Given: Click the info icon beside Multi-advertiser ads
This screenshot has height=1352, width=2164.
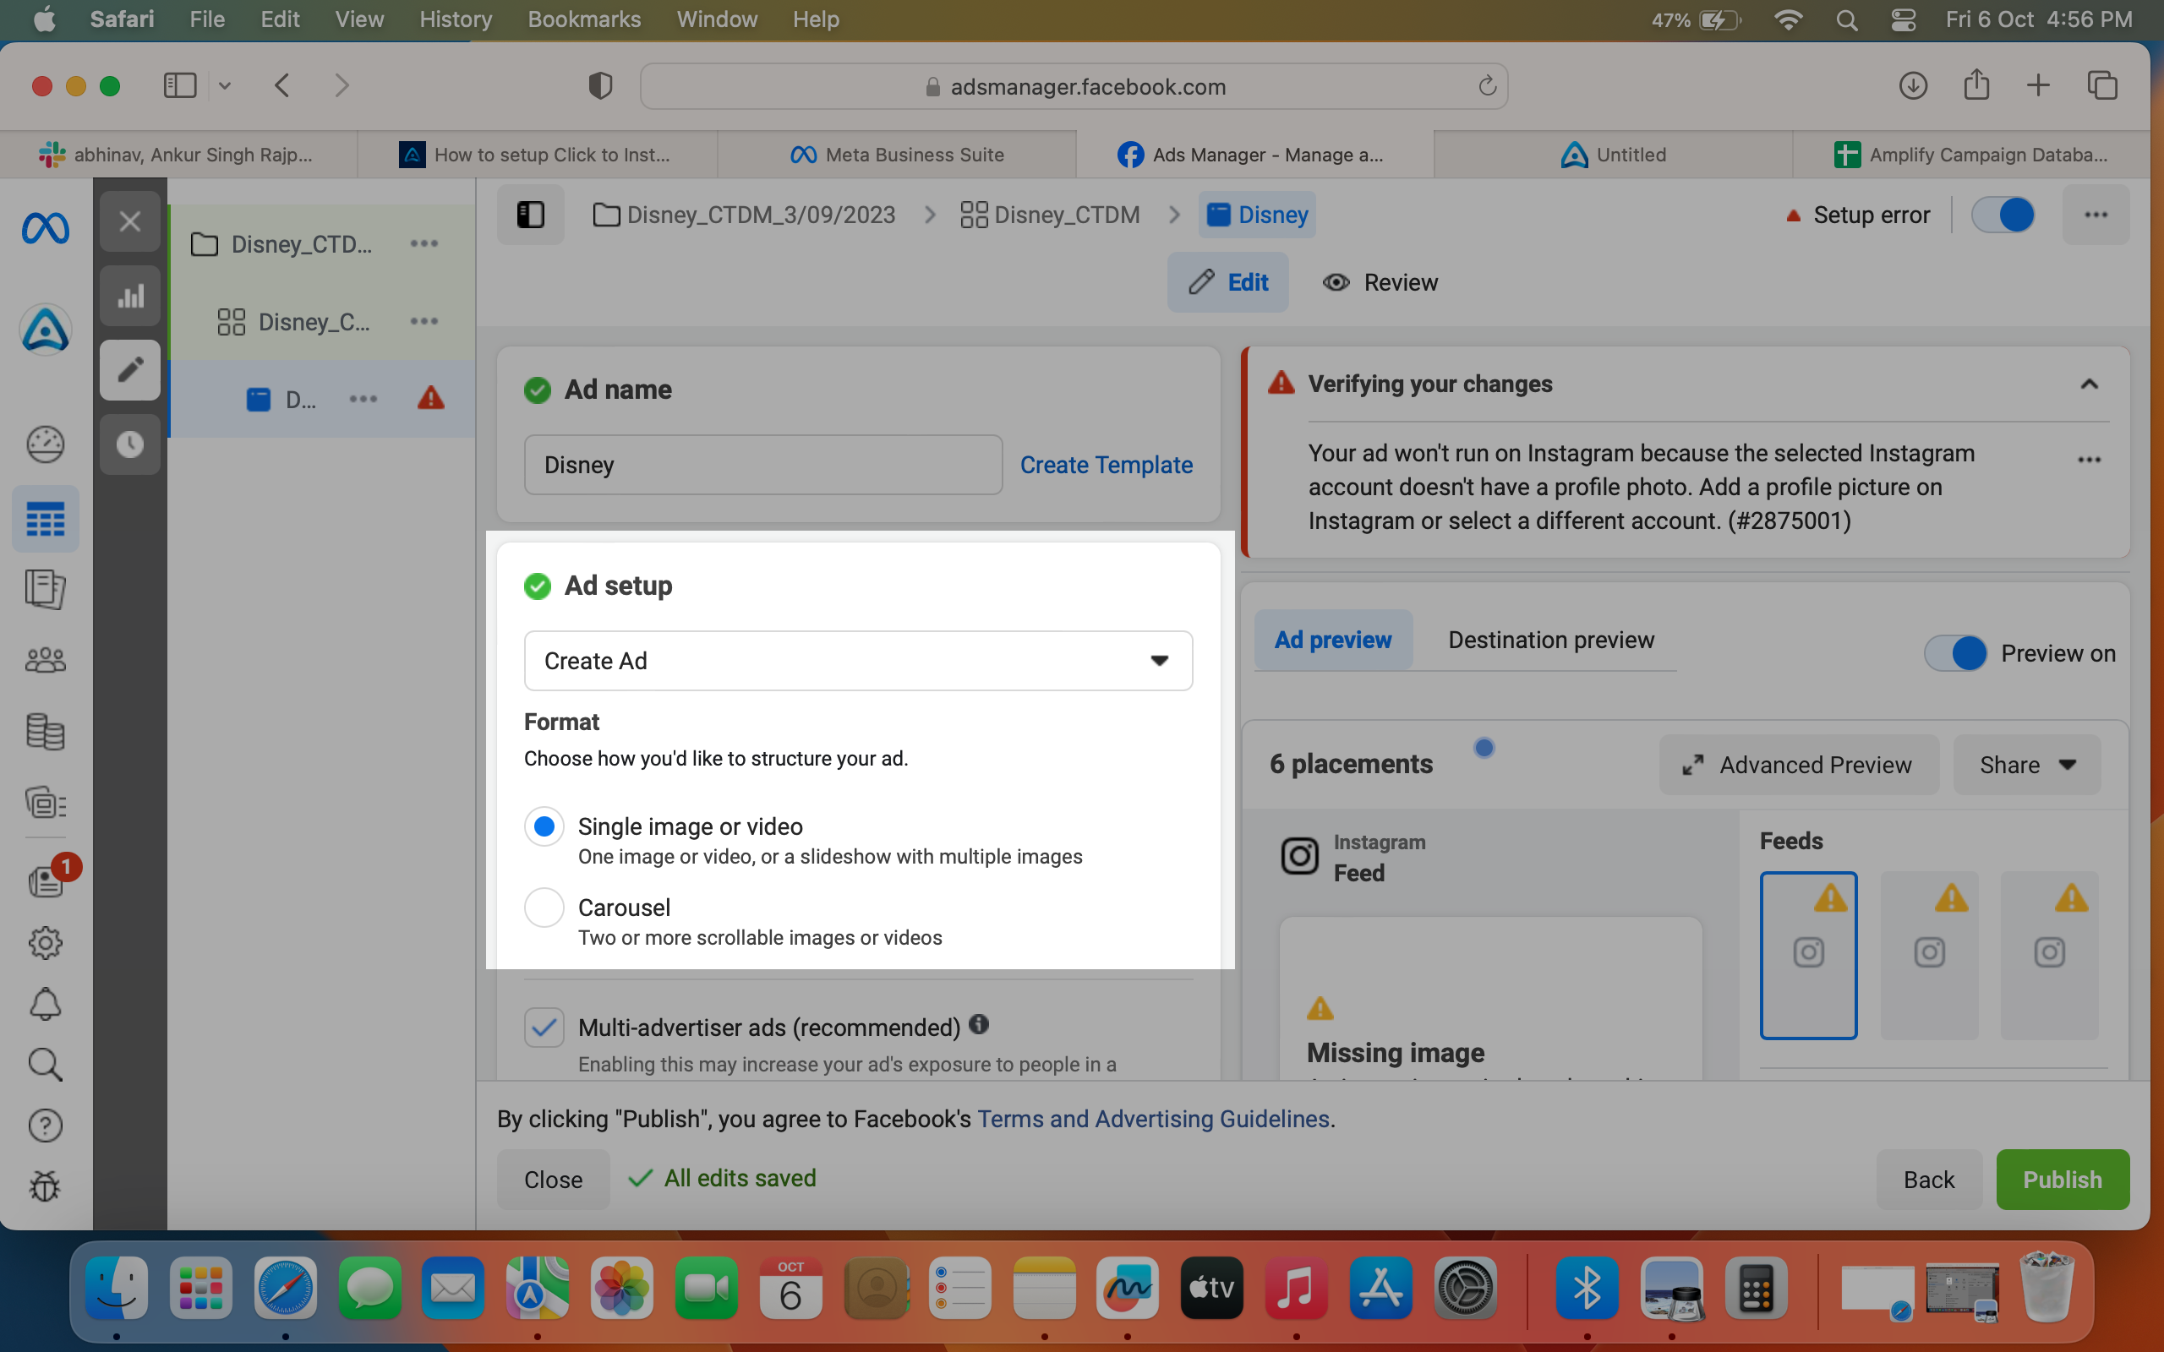Looking at the screenshot, I should point(979,1025).
